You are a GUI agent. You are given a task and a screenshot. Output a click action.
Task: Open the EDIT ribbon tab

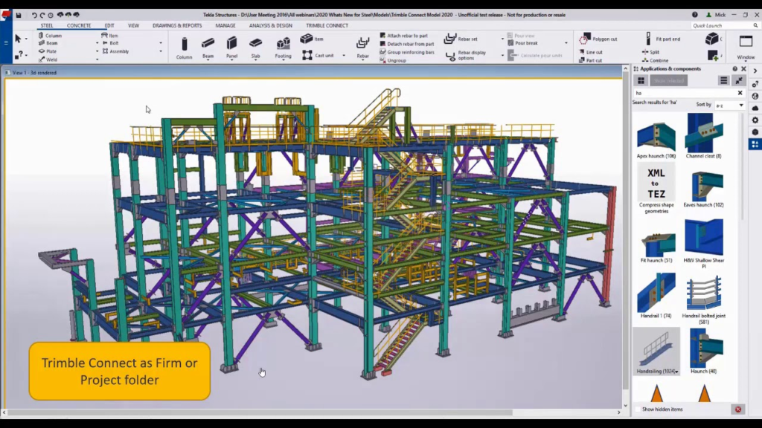coord(109,26)
